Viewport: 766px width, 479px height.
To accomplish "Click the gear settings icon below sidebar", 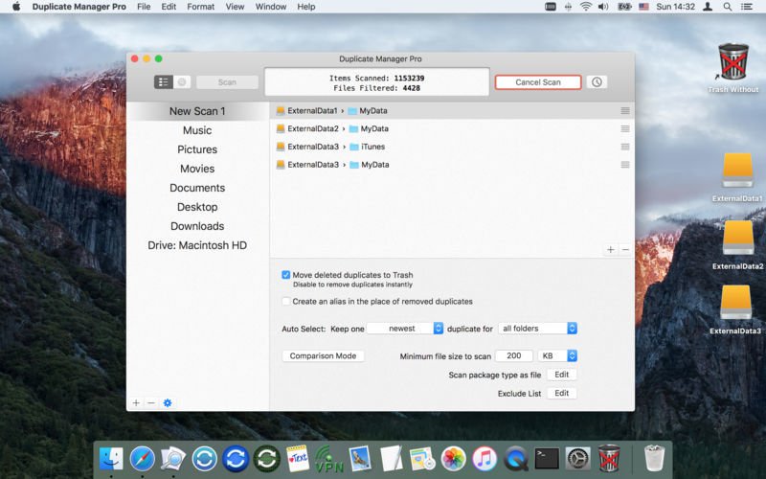I will (x=168, y=402).
